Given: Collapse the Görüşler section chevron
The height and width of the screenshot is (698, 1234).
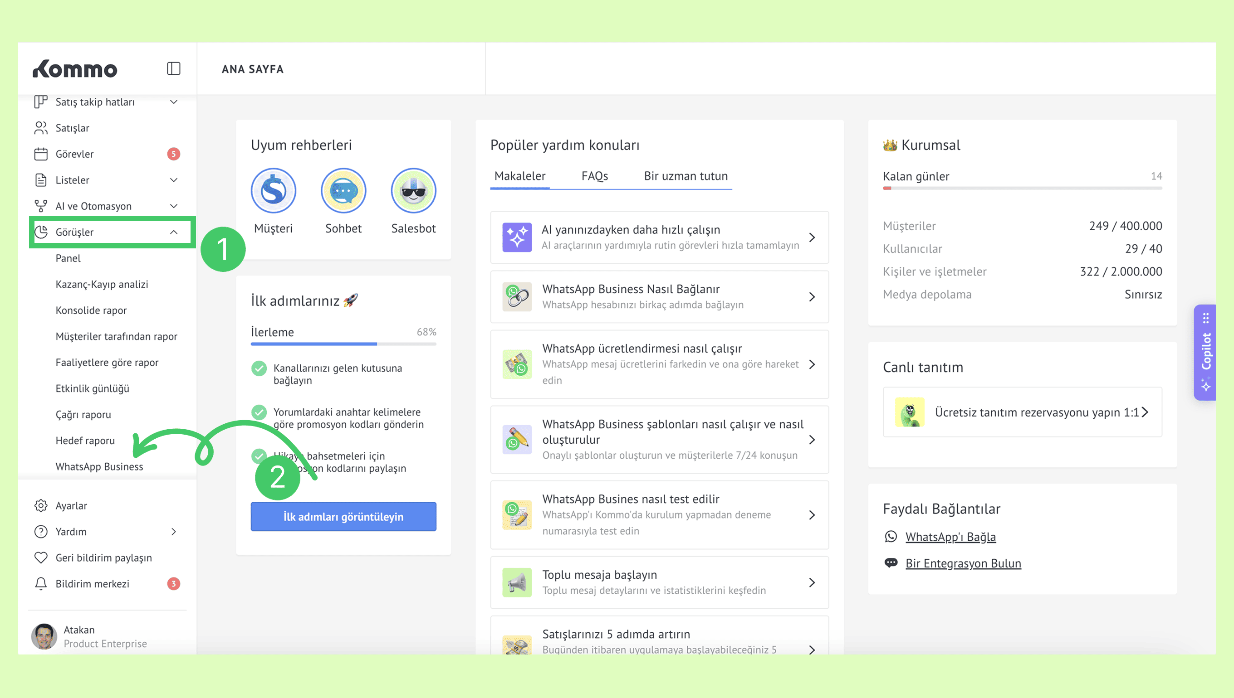Looking at the screenshot, I should point(174,232).
